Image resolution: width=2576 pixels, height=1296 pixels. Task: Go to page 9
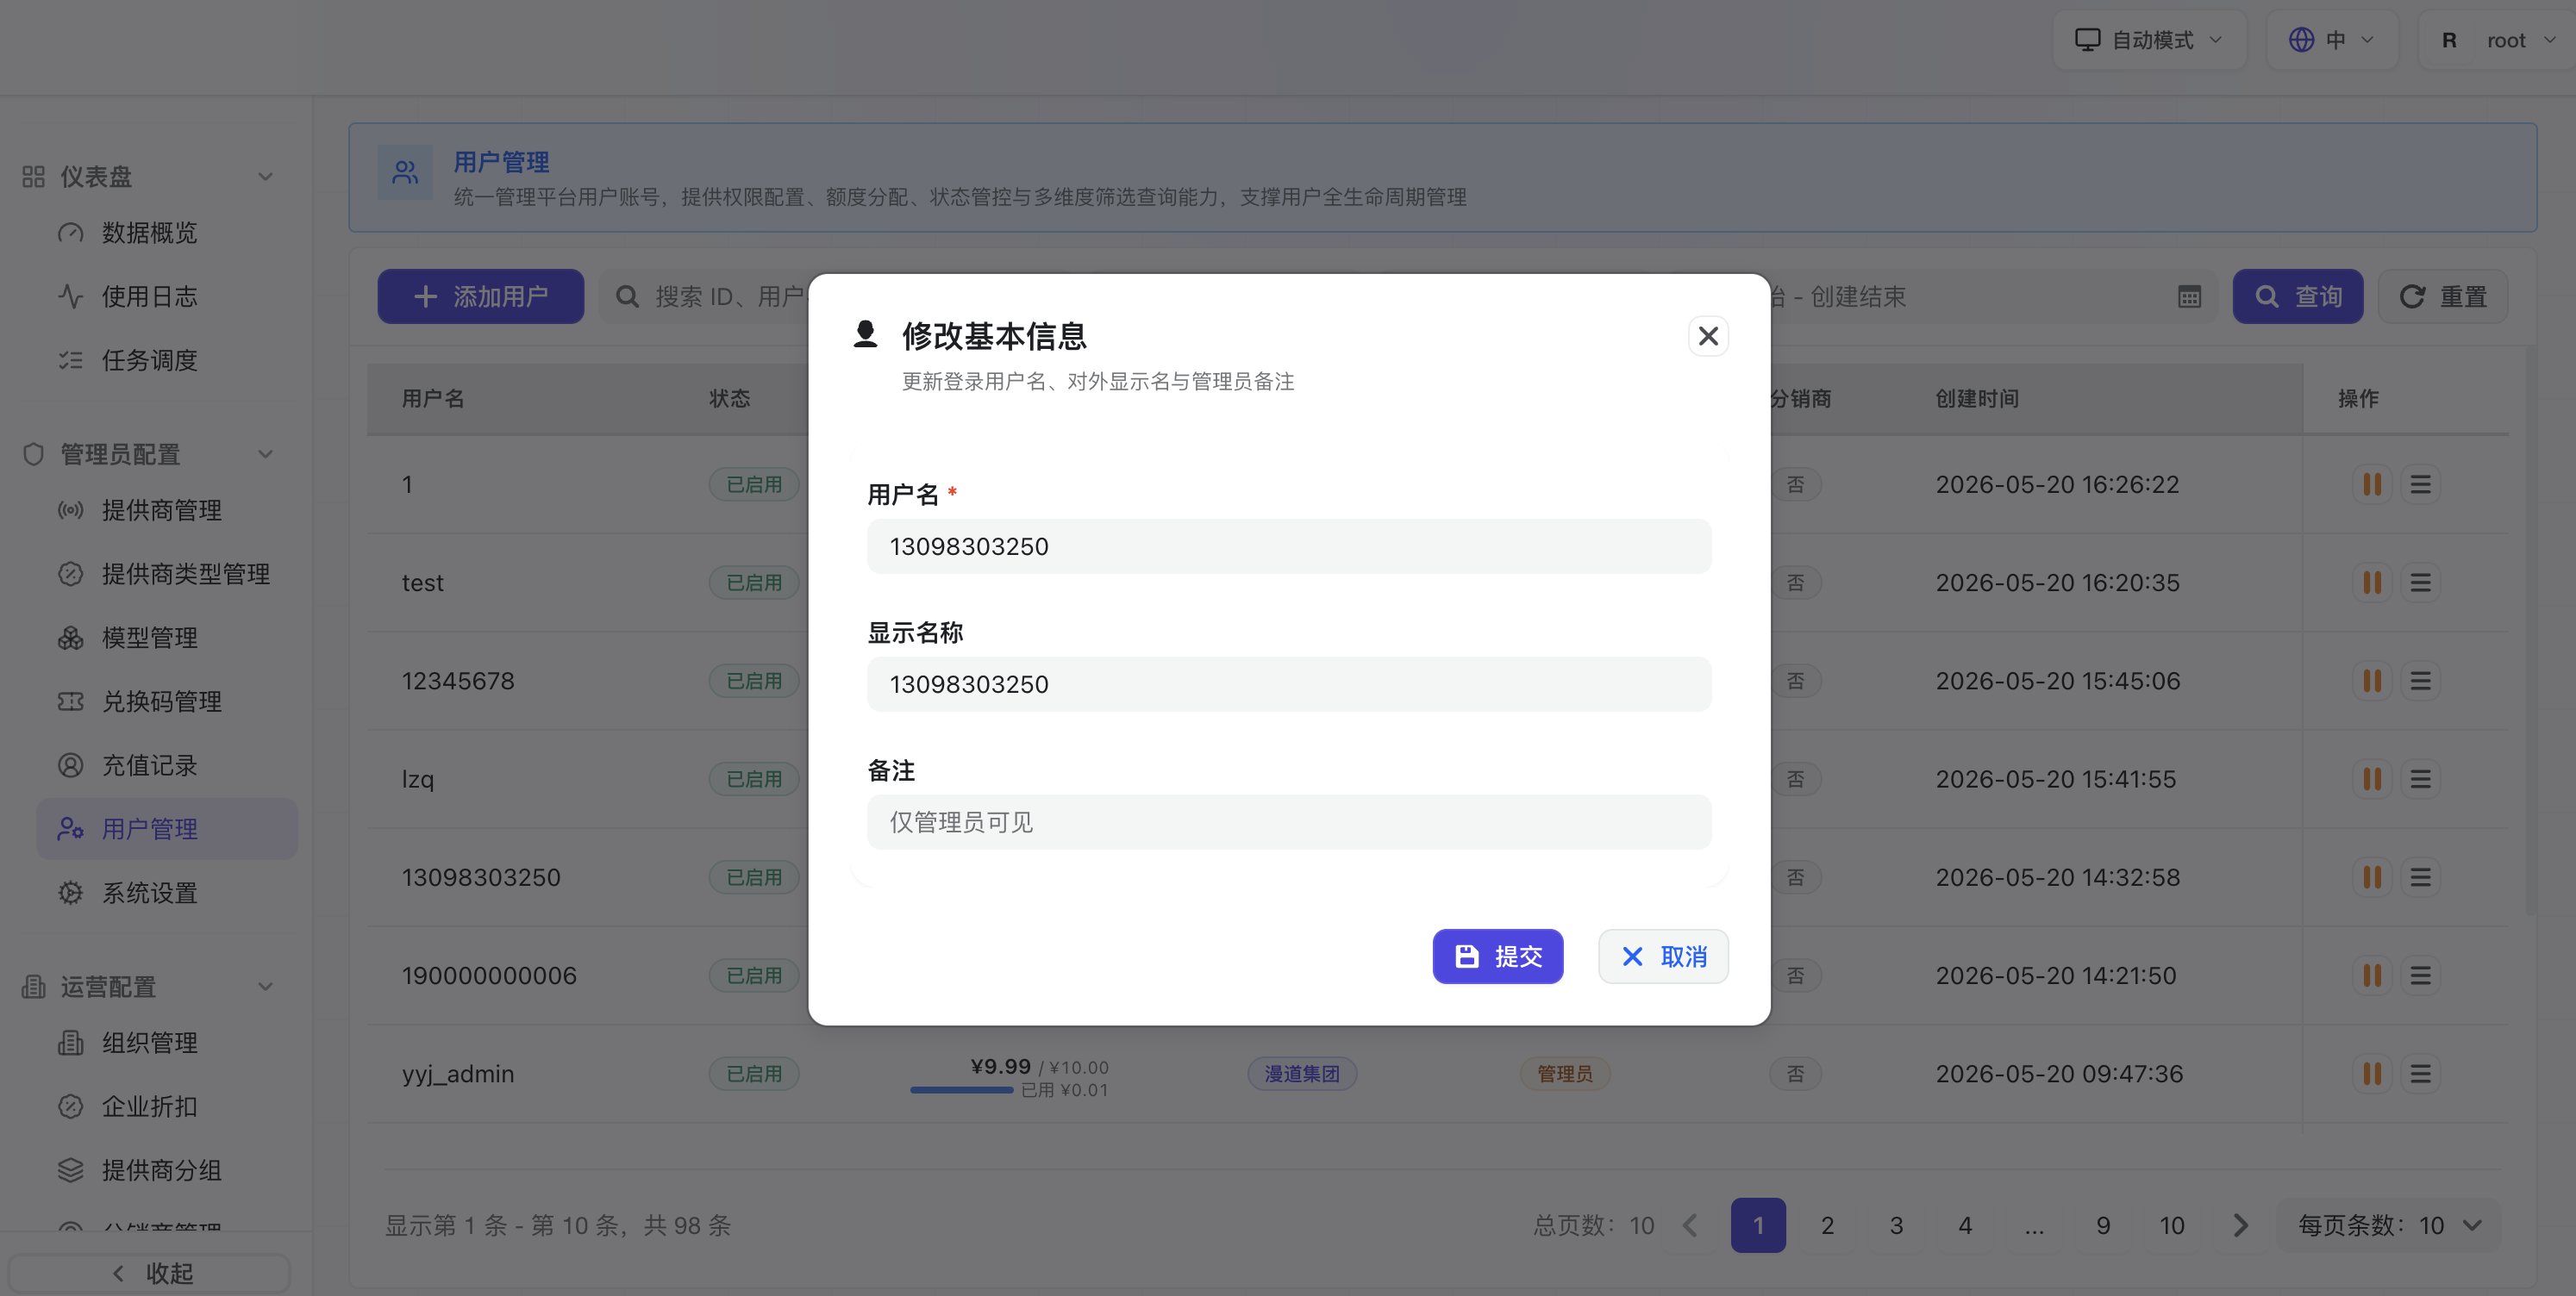[x=2103, y=1226]
